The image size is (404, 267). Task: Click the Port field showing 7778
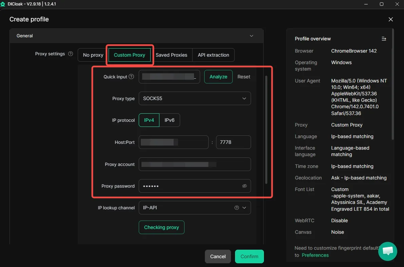[x=233, y=142]
